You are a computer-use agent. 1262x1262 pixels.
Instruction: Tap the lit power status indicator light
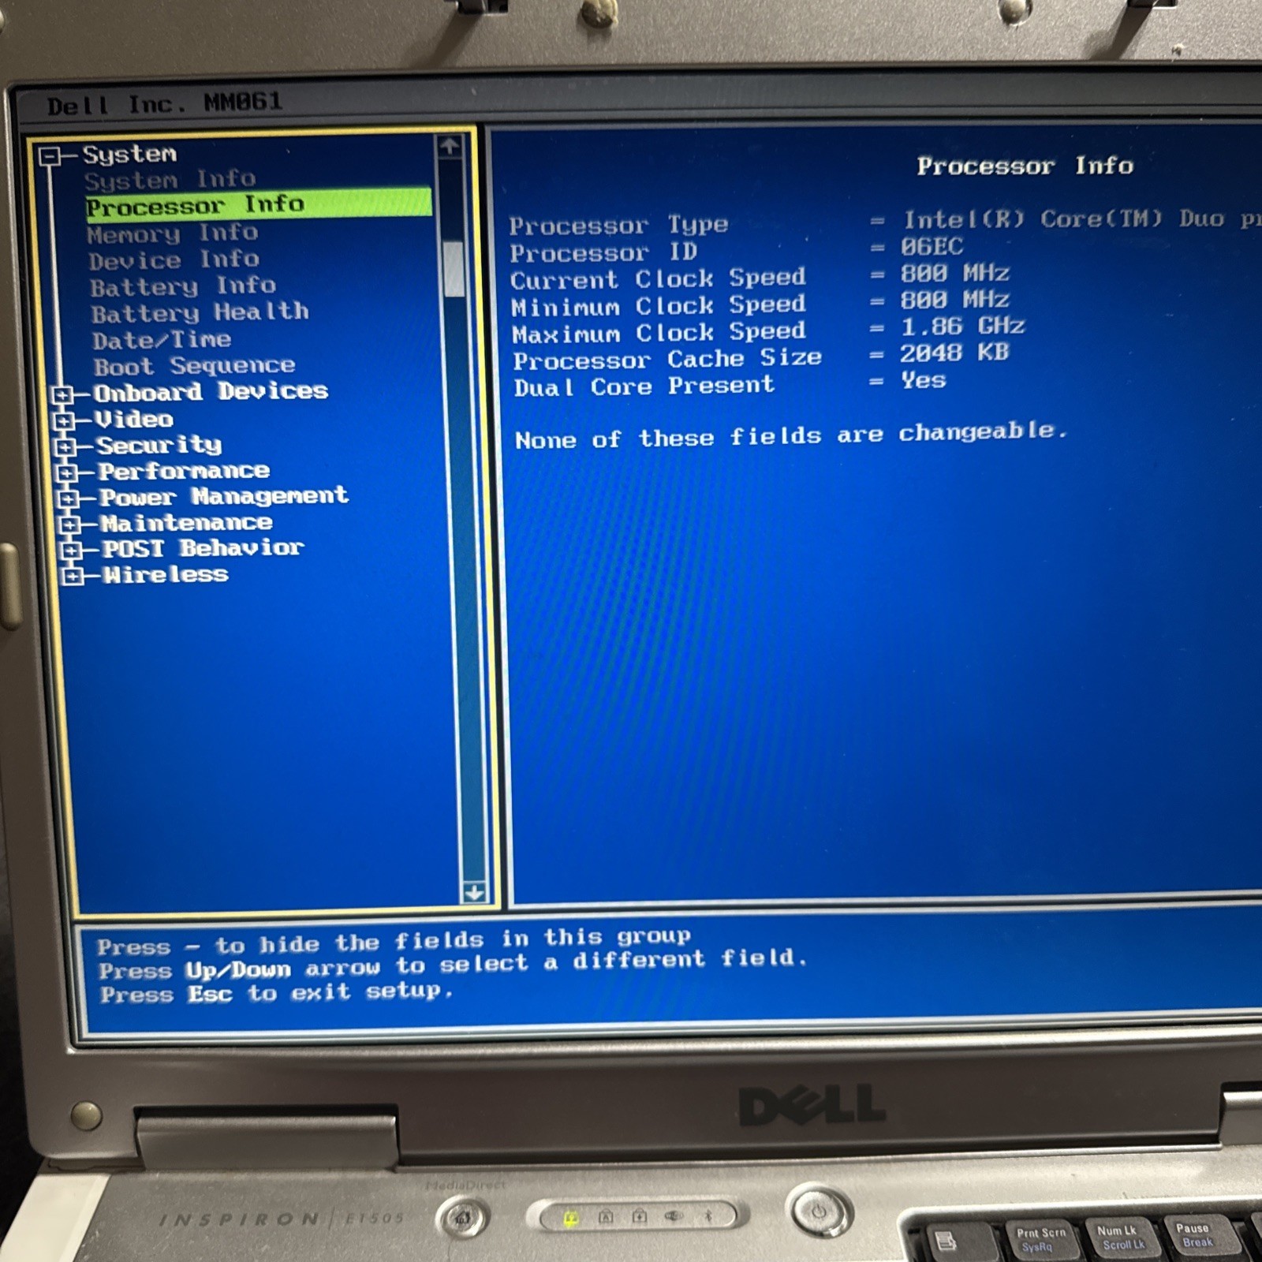coord(570,1219)
